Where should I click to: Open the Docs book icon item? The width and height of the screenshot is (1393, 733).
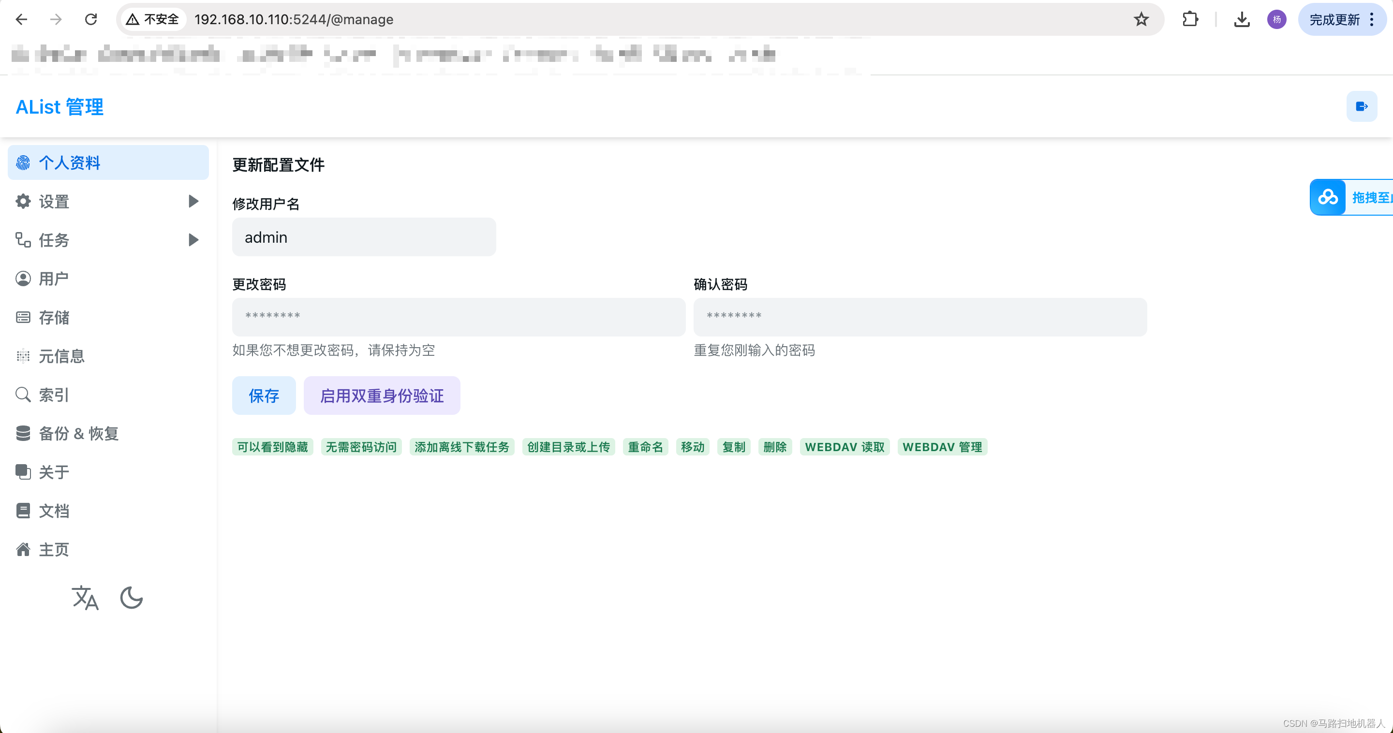(23, 510)
